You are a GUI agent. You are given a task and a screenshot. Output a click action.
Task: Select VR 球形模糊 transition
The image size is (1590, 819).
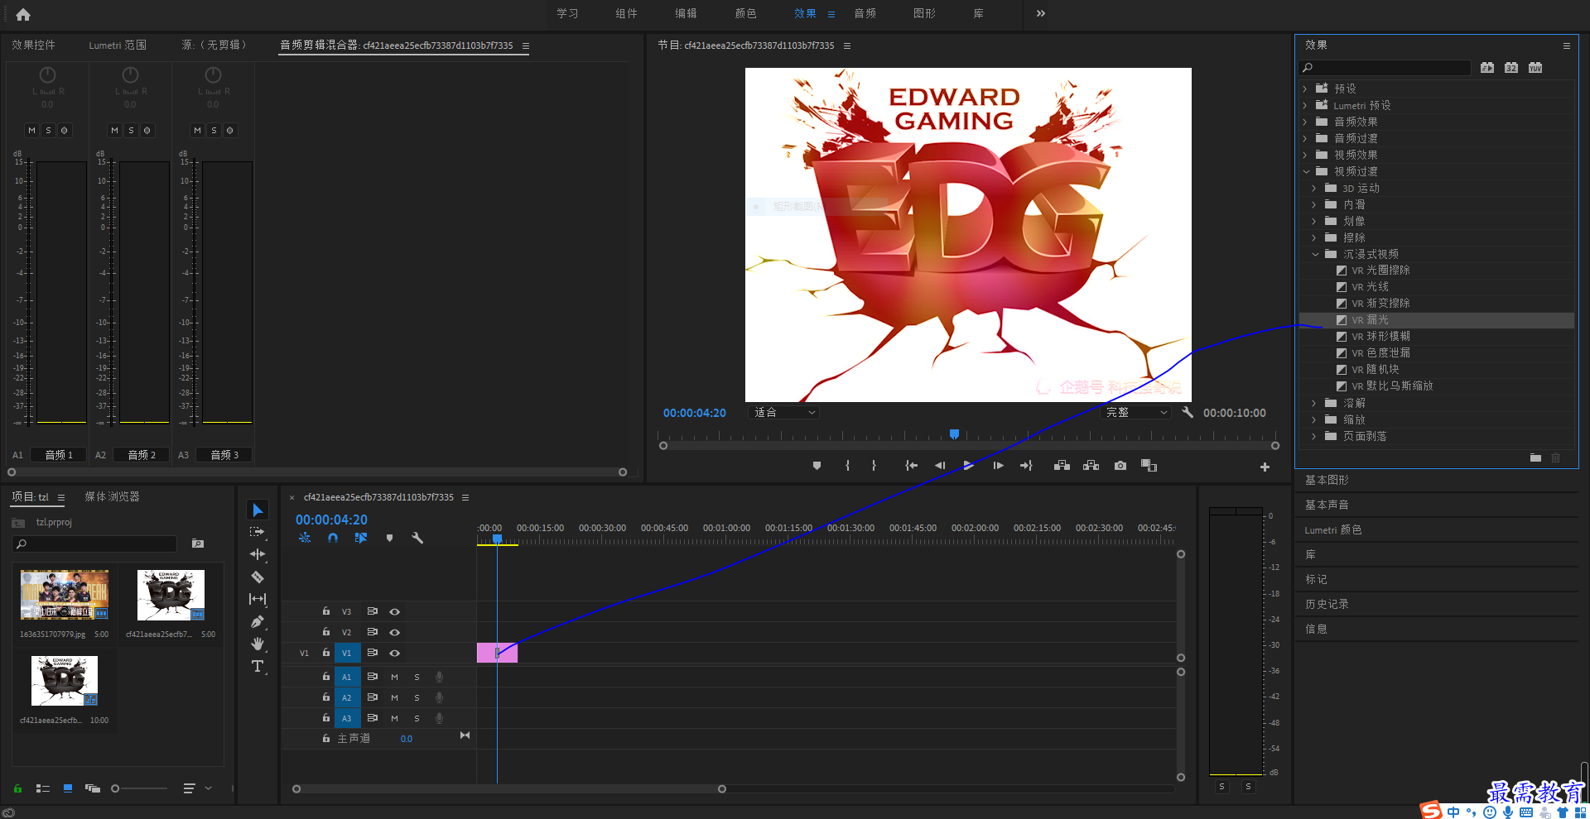(1380, 336)
